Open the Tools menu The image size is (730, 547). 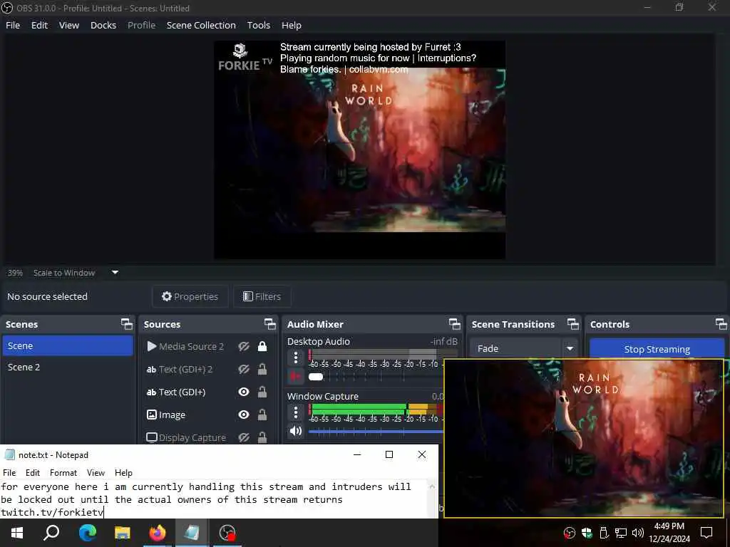point(258,25)
